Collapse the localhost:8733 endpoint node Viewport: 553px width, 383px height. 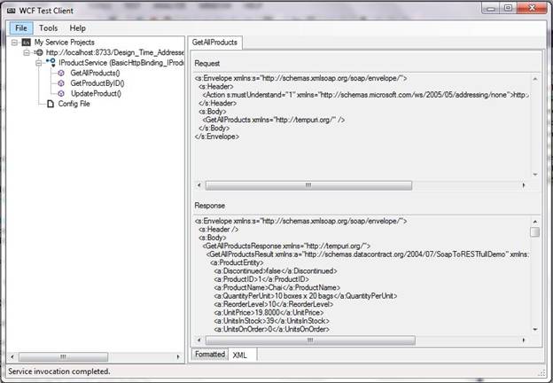pos(27,53)
